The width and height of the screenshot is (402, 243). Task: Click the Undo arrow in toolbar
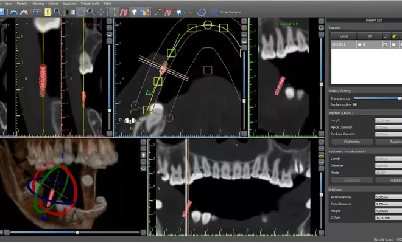tap(13, 12)
